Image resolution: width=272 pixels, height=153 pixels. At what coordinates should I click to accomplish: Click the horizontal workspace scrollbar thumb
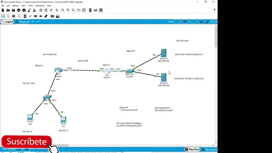click(x=60, y=145)
